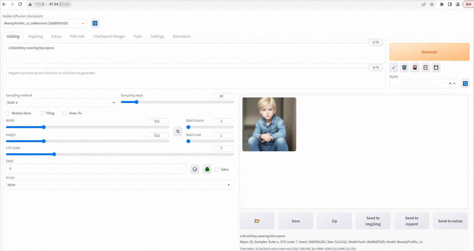Click the dice icon to randomize the seed

click(195, 169)
